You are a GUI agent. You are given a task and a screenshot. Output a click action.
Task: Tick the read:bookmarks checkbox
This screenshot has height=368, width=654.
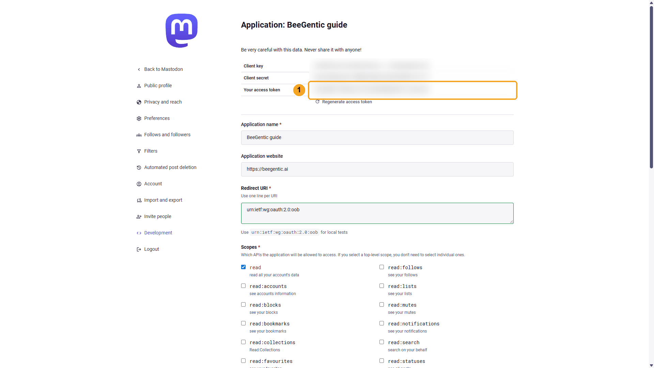(243, 323)
